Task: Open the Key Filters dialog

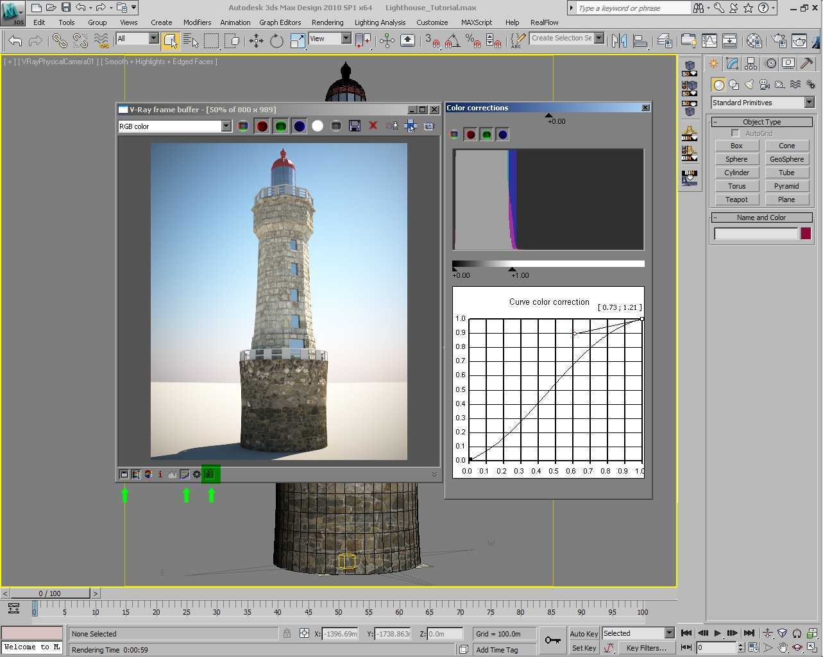Action: 646,648
